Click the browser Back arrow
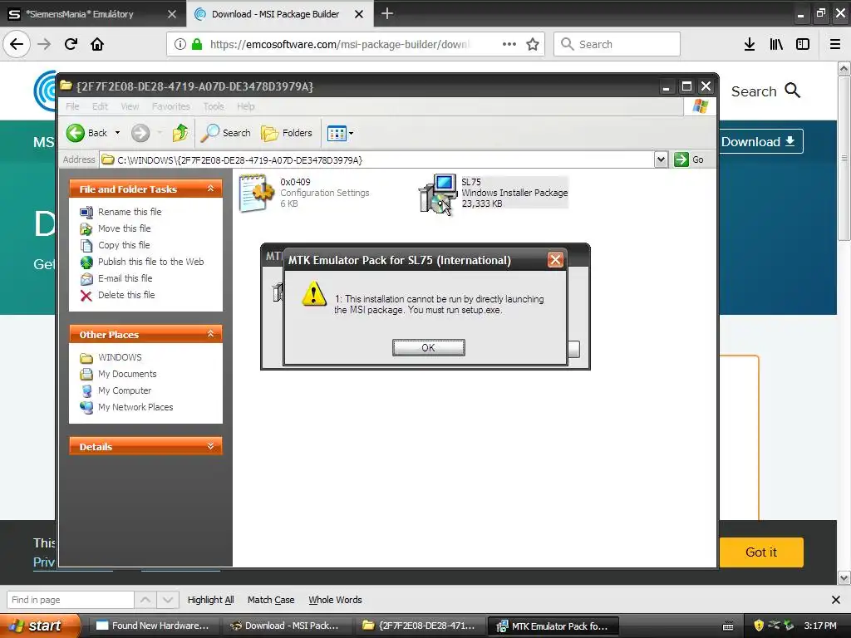This screenshot has width=851, height=638. (17, 44)
